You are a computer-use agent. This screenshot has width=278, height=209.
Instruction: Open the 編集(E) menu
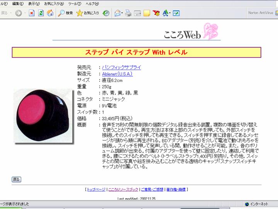(18, 3)
